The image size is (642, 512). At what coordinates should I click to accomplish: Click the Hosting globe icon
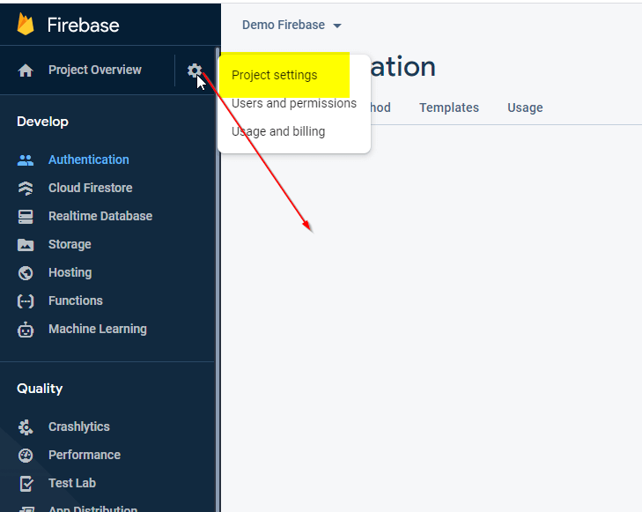click(26, 273)
